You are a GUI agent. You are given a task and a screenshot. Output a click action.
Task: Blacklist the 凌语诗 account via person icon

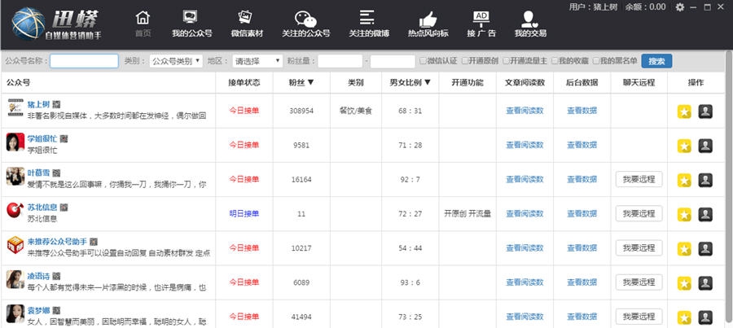pyautogui.click(x=705, y=282)
